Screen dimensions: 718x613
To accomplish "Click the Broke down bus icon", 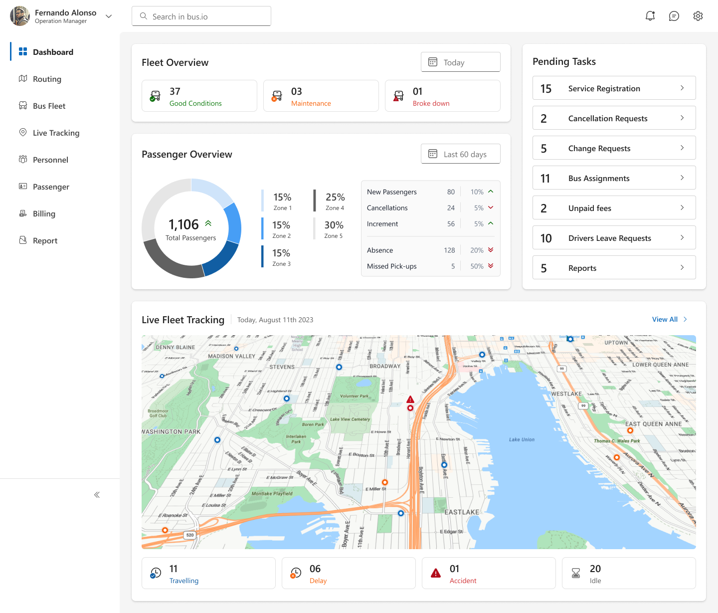I will 398,96.
